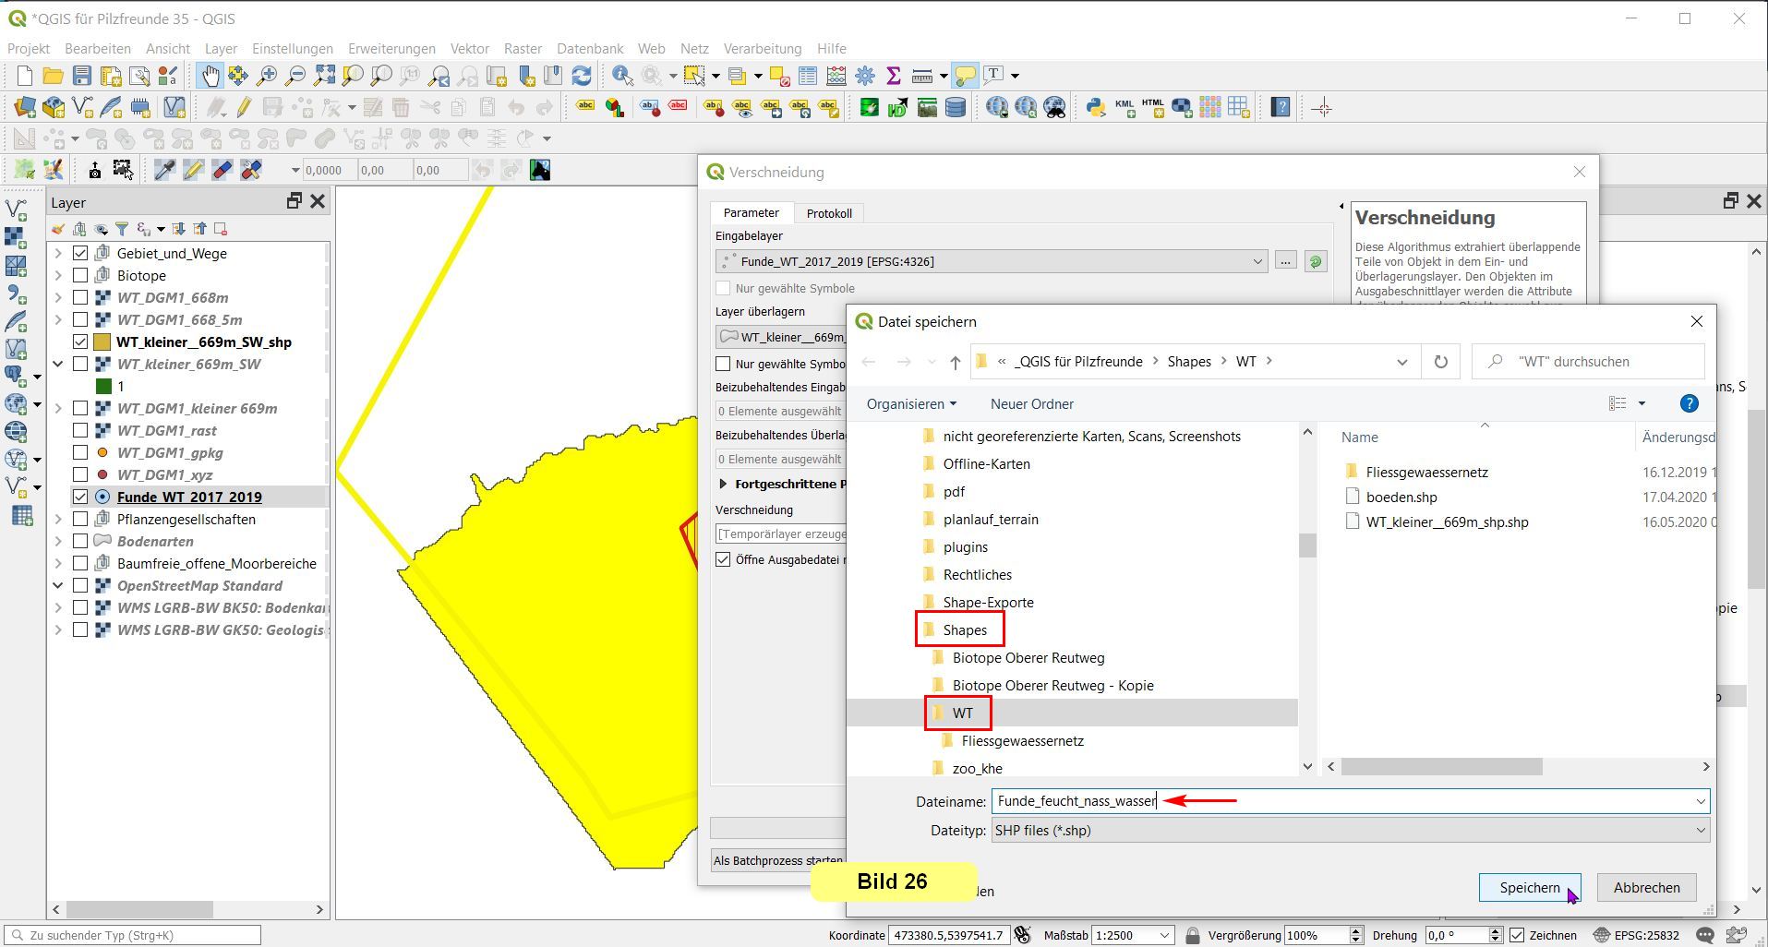Uncheck the Gebiet_und_Wege layer checkbox
This screenshot has height=947, width=1768.
click(80, 253)
